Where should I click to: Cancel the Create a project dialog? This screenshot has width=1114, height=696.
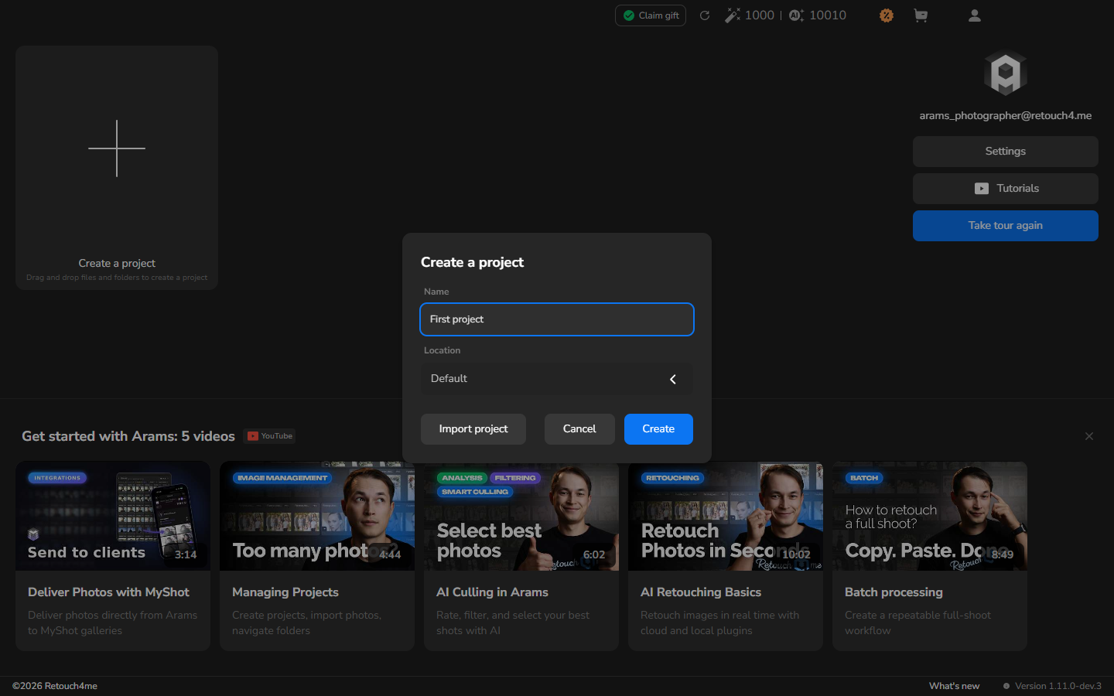pyautogui.click(x=579, y=429)
